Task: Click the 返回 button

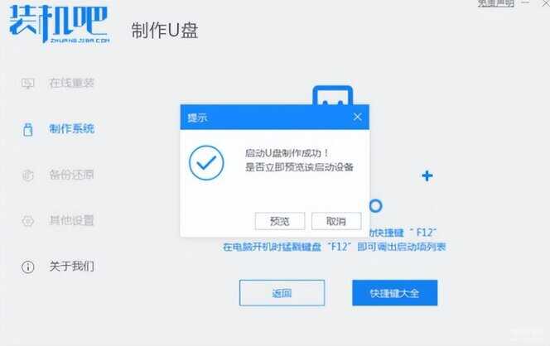Action: (x=282, y=293)
